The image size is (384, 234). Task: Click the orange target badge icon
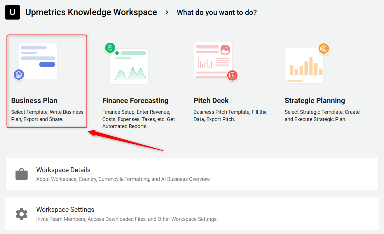[x=324, y=48]
